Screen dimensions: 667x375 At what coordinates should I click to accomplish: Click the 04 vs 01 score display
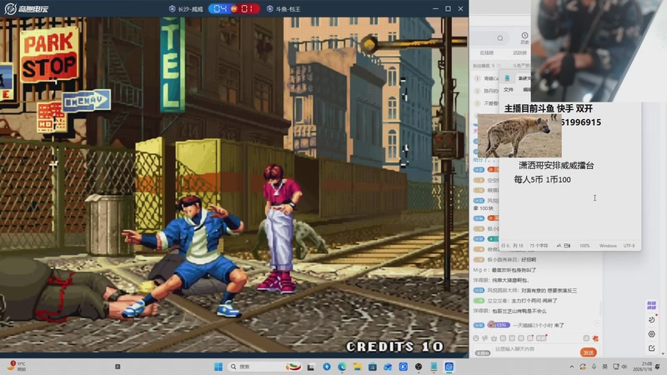pos(234,8)
